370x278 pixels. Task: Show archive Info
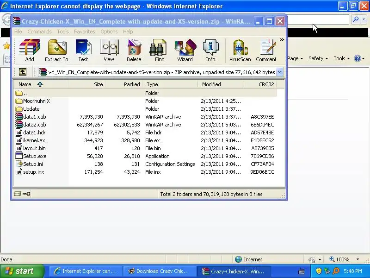pyautogui.click(x=210, y=51)
